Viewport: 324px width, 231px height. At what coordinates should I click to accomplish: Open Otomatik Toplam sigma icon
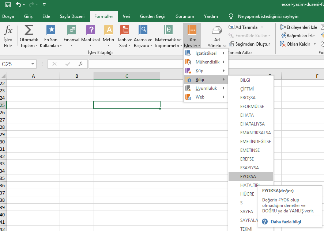click(29, 31)
